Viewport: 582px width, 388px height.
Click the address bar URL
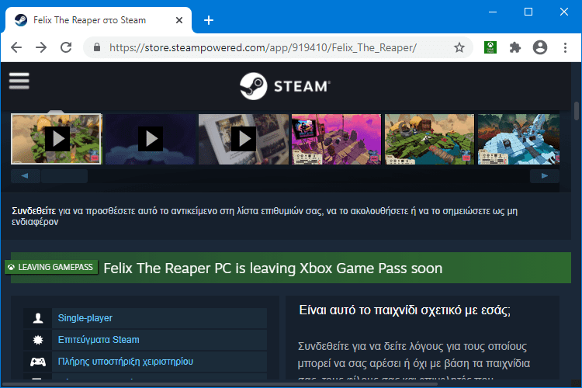pyautogui.click(x=263, y=47)
